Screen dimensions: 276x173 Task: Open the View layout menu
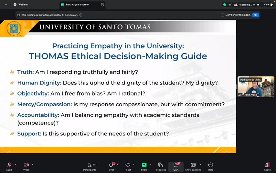[268, 5]
